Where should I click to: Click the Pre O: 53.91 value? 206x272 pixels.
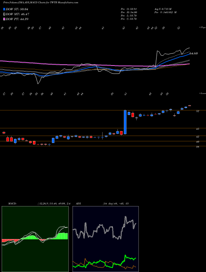coord(129,9)
